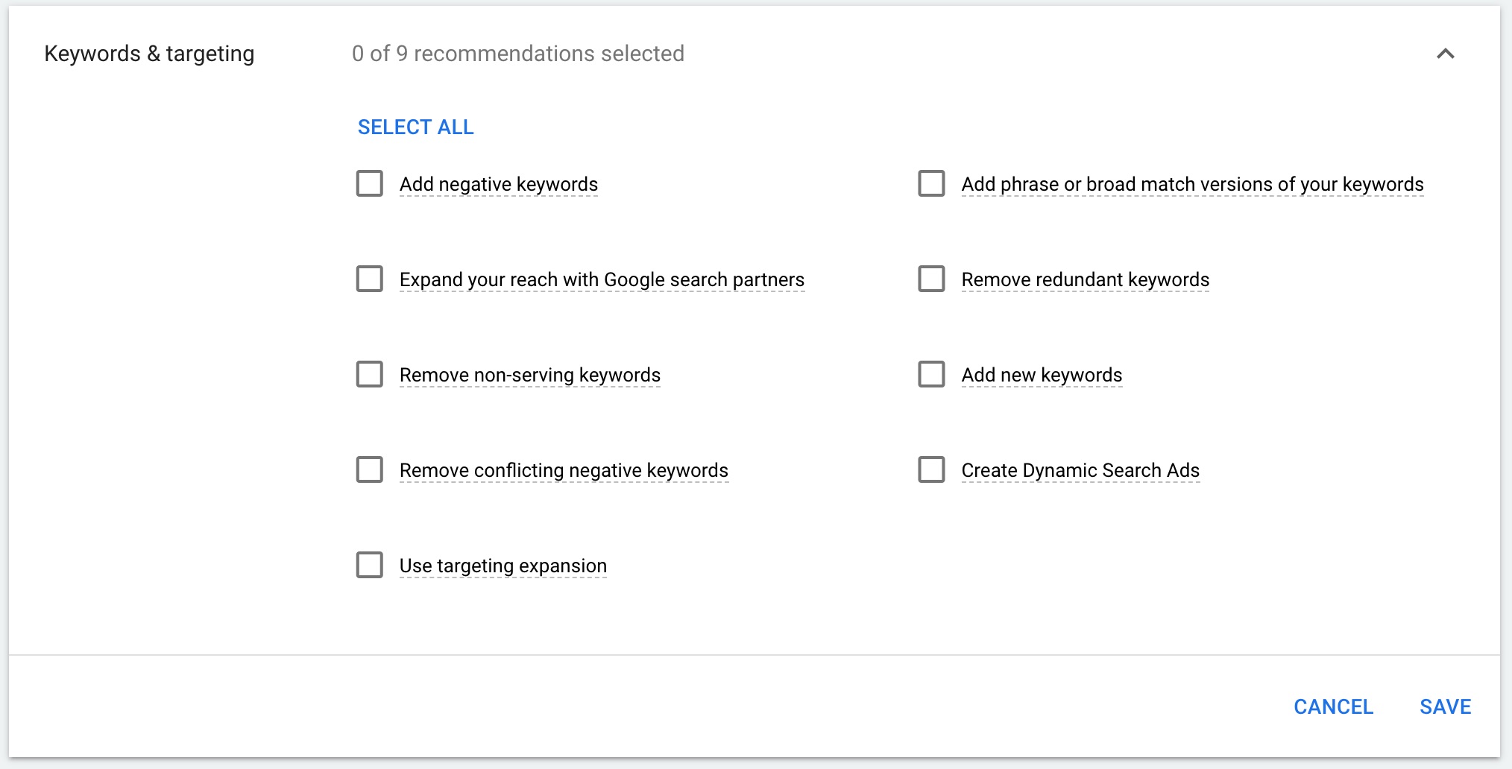Viewport: 1512px width, 769px height.
Task: View info on Remove redundant keywords
Action: 1085,279
